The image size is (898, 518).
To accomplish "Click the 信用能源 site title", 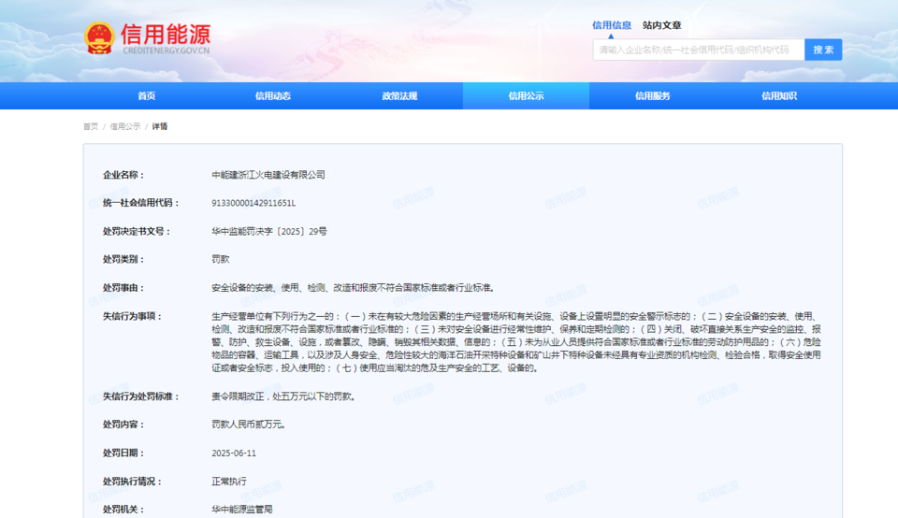I will [x=166, y=35].
